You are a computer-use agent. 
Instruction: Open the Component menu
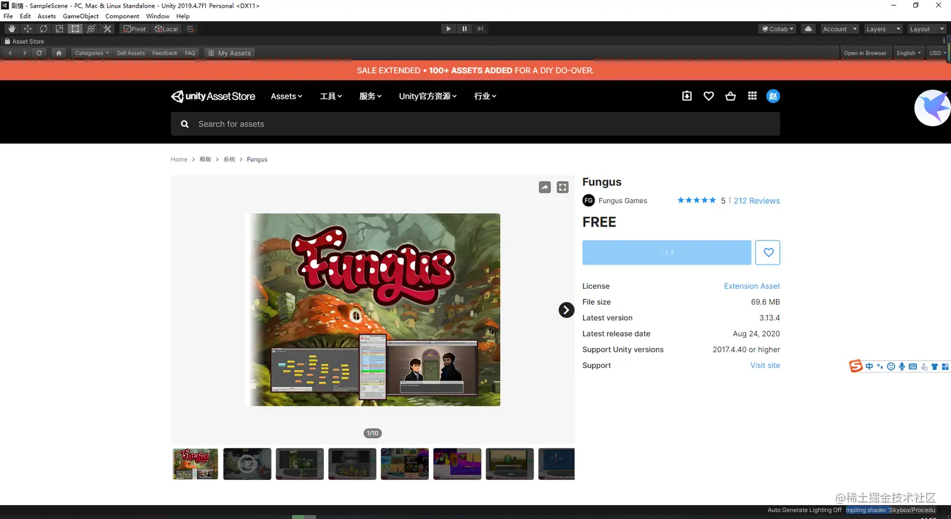[122, 16]
